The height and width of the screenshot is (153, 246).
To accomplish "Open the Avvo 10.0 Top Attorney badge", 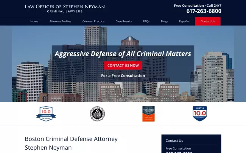I will [x=46, y=114].
